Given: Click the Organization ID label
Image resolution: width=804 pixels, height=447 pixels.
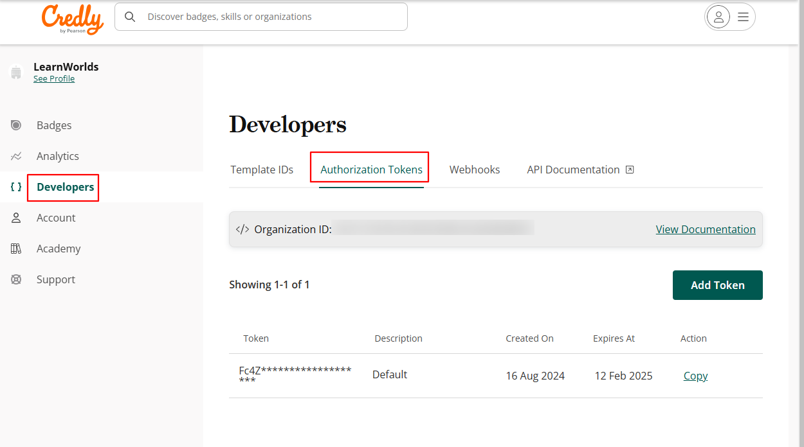Looking at the screenshot, I should [293, 229].
